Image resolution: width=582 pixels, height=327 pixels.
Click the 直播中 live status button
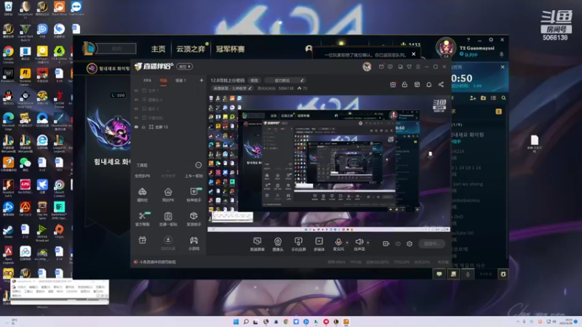click(431, 243)
